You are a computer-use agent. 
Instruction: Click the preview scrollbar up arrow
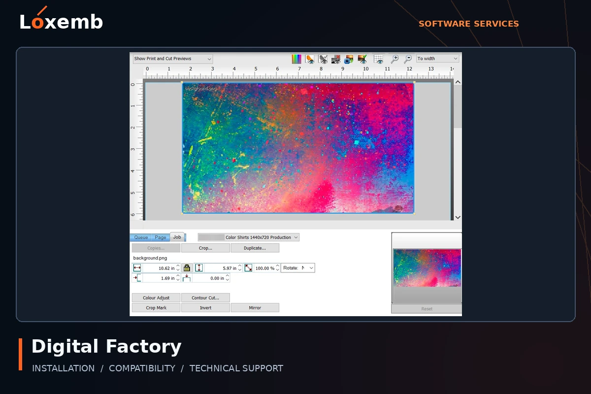[x=458, y=82]
